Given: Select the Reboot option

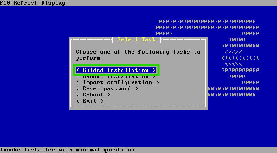Looking at the screenshot, I should 93,95.
